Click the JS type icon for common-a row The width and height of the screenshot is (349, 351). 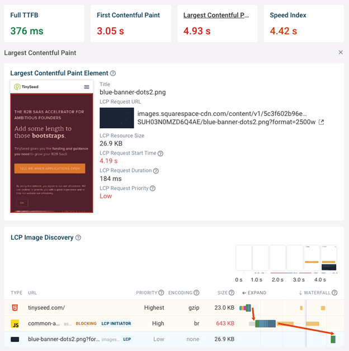coord(15,324)
